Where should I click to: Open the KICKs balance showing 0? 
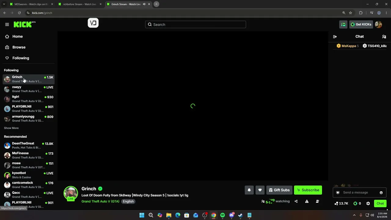[357, 204]
